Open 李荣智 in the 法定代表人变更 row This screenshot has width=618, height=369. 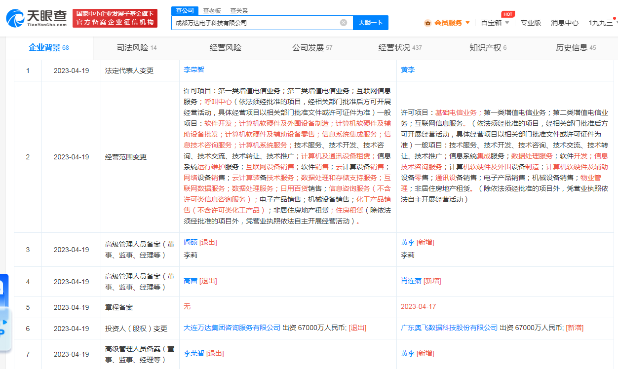[x=193, y=70]
